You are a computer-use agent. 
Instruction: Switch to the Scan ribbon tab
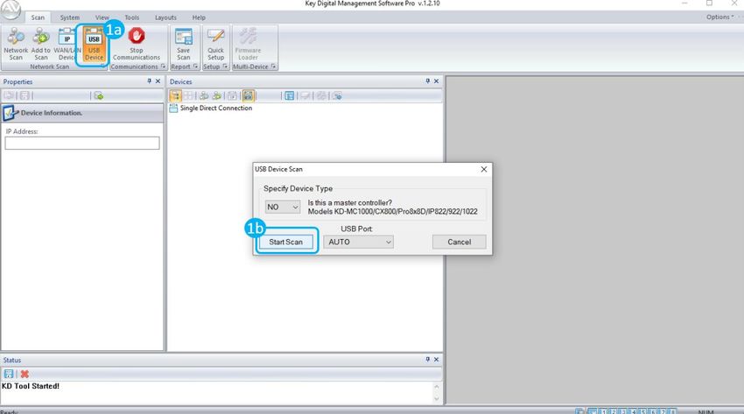click(38, 18)
